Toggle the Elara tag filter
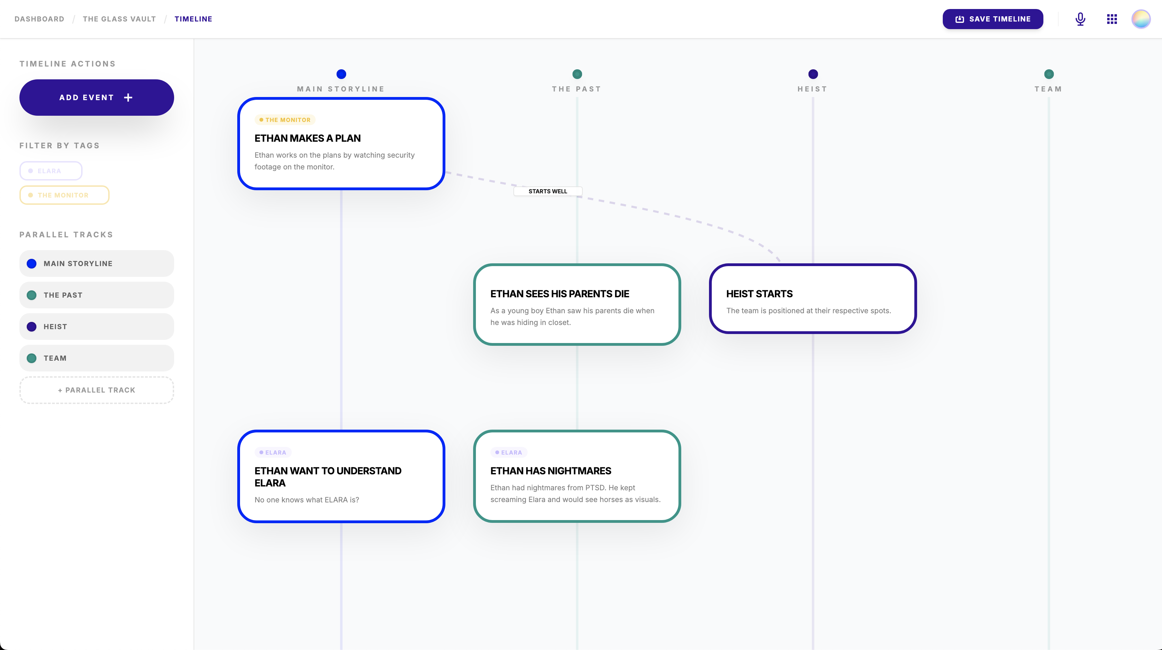This screenshot has width=1162, height=650. (x=51, y=171)
